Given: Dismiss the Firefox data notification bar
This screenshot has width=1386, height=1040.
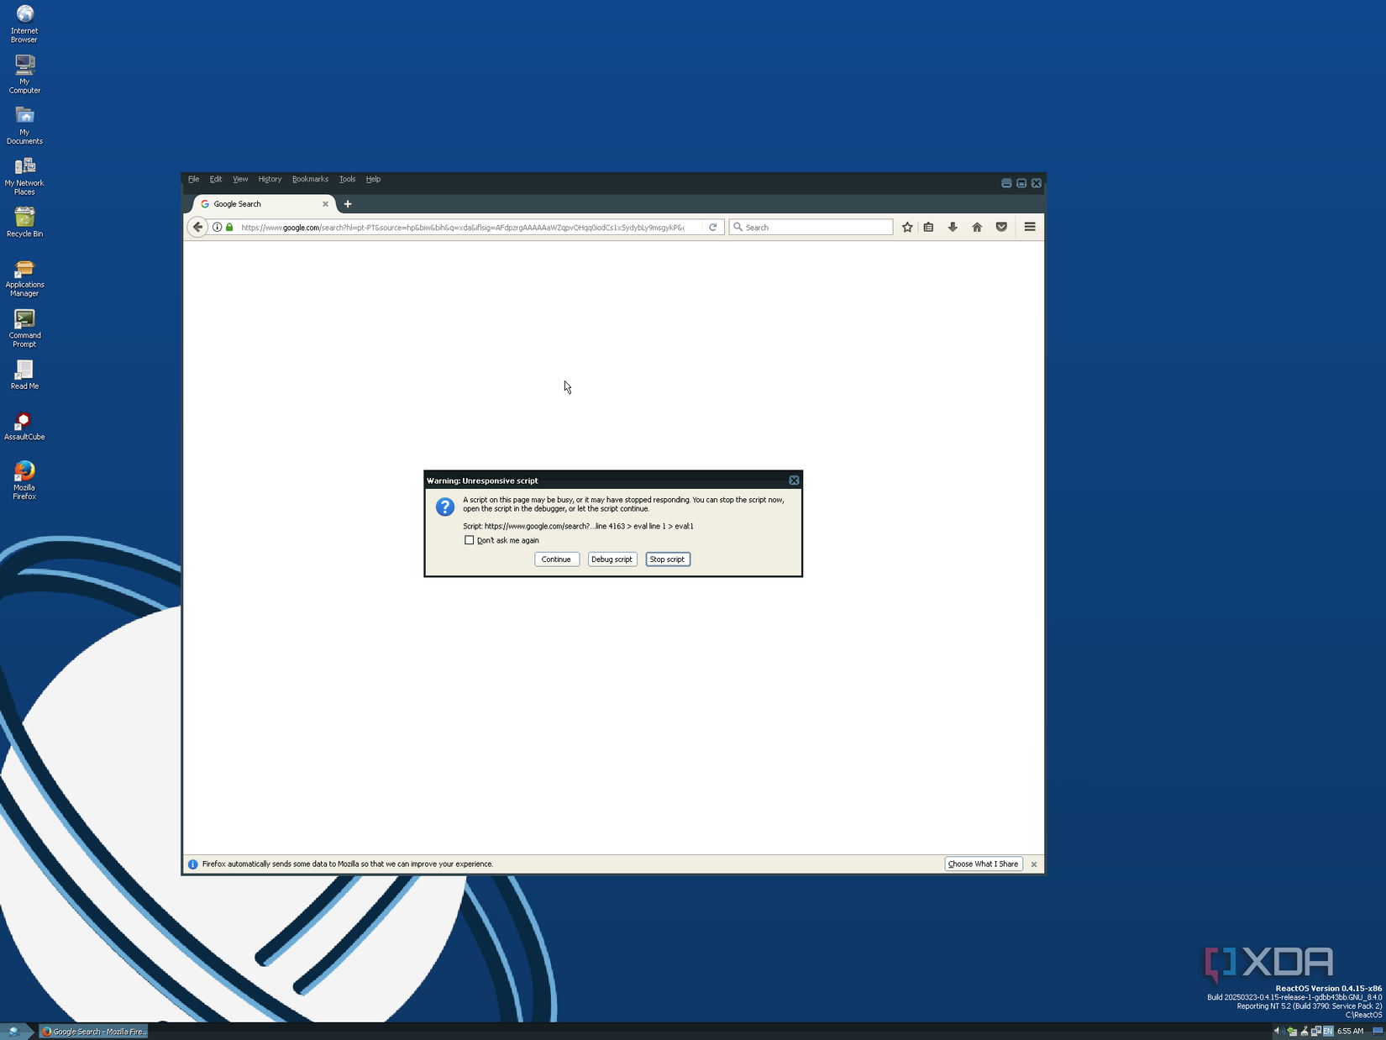Looking at the screenshot, I should pyautogui.click(x=1034, y=864).
